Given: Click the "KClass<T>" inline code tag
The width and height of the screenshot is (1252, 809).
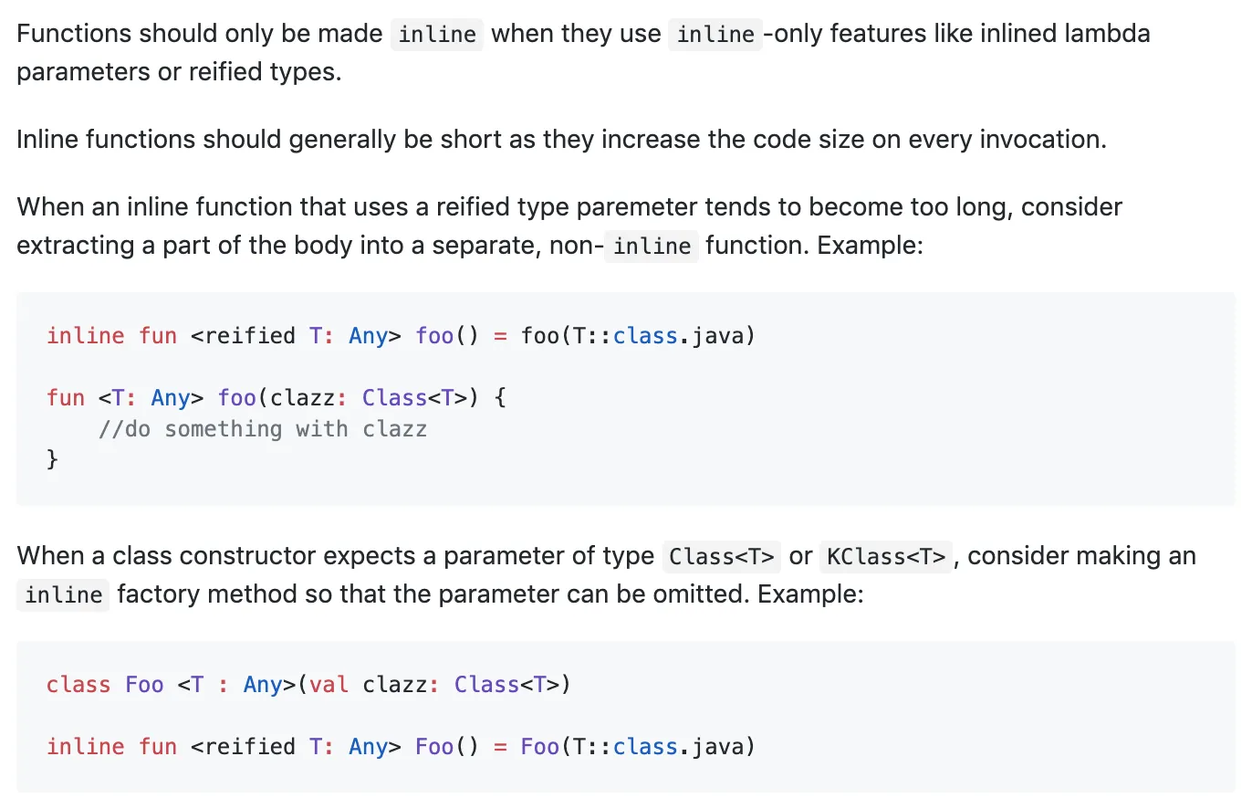Looking at the screenshot, I should point(886,556).
